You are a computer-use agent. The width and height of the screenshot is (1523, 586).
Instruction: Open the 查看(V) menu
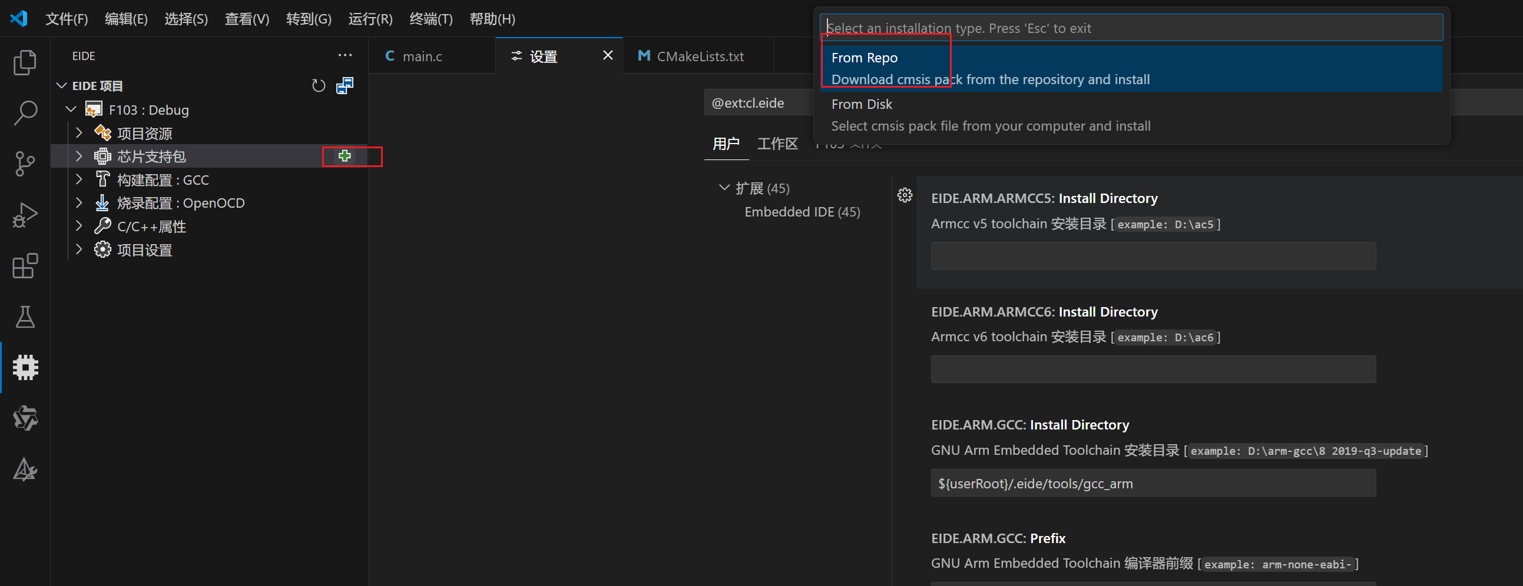tap(247, 19)
